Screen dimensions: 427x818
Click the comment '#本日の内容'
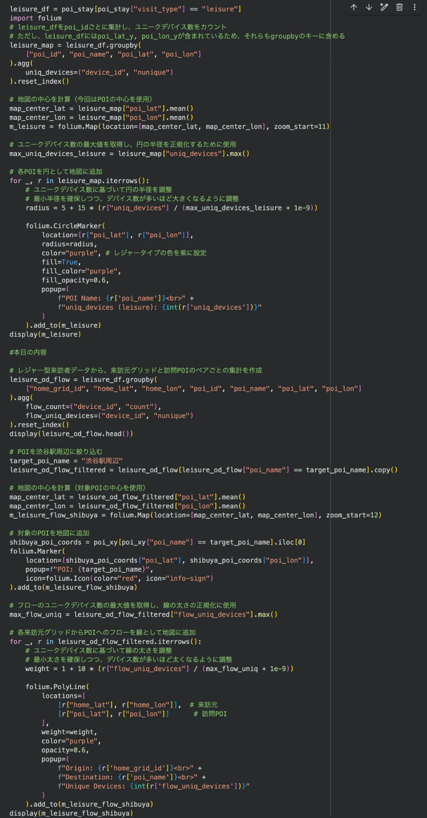point(28,352)
